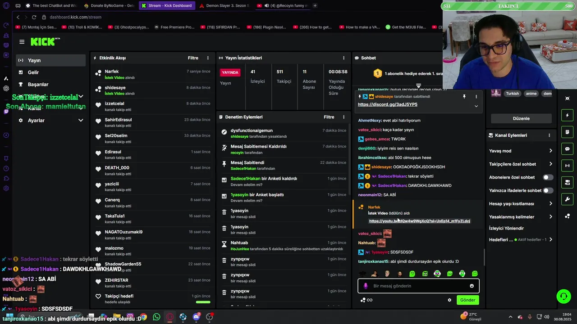Switch to Recoyin funny YouTube tab
Viewport: 577px width, 324px height.
click(x=282, y=5)
